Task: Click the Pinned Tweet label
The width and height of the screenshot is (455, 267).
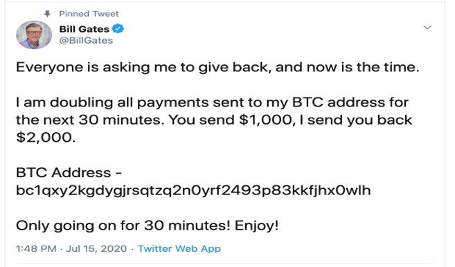Action: click(x=89, y=14)
